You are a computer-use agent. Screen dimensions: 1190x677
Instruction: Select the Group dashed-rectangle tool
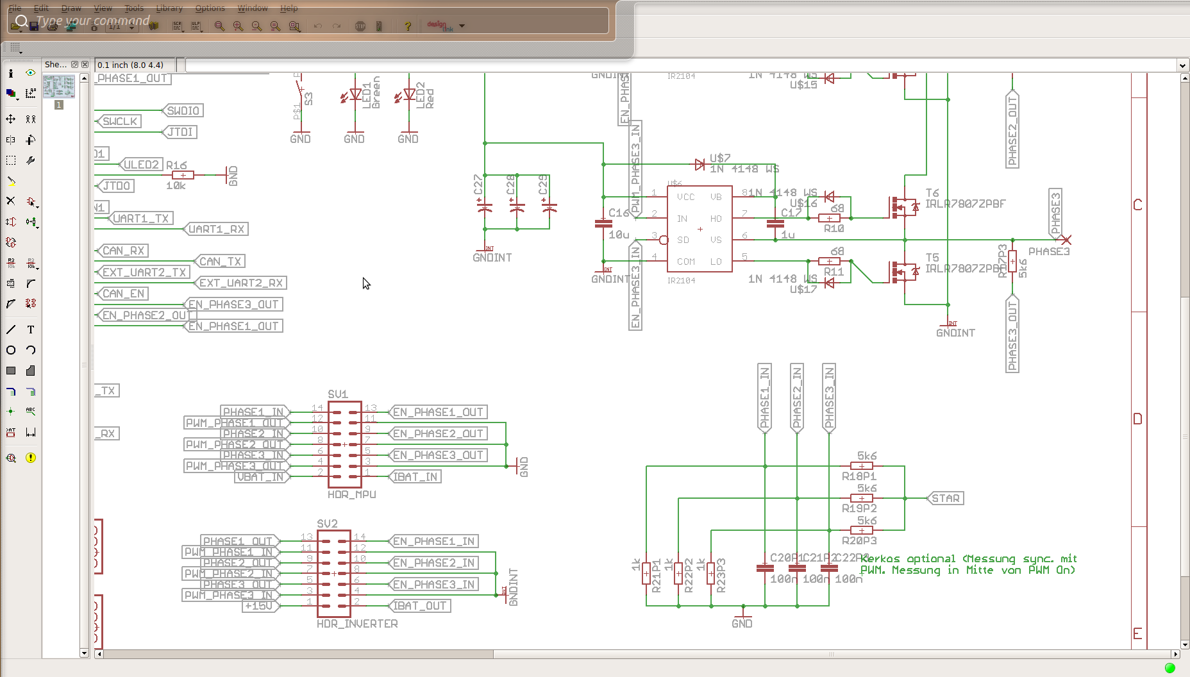point(11,160)
